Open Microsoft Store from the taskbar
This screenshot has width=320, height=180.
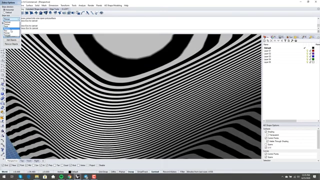(45, 176)
